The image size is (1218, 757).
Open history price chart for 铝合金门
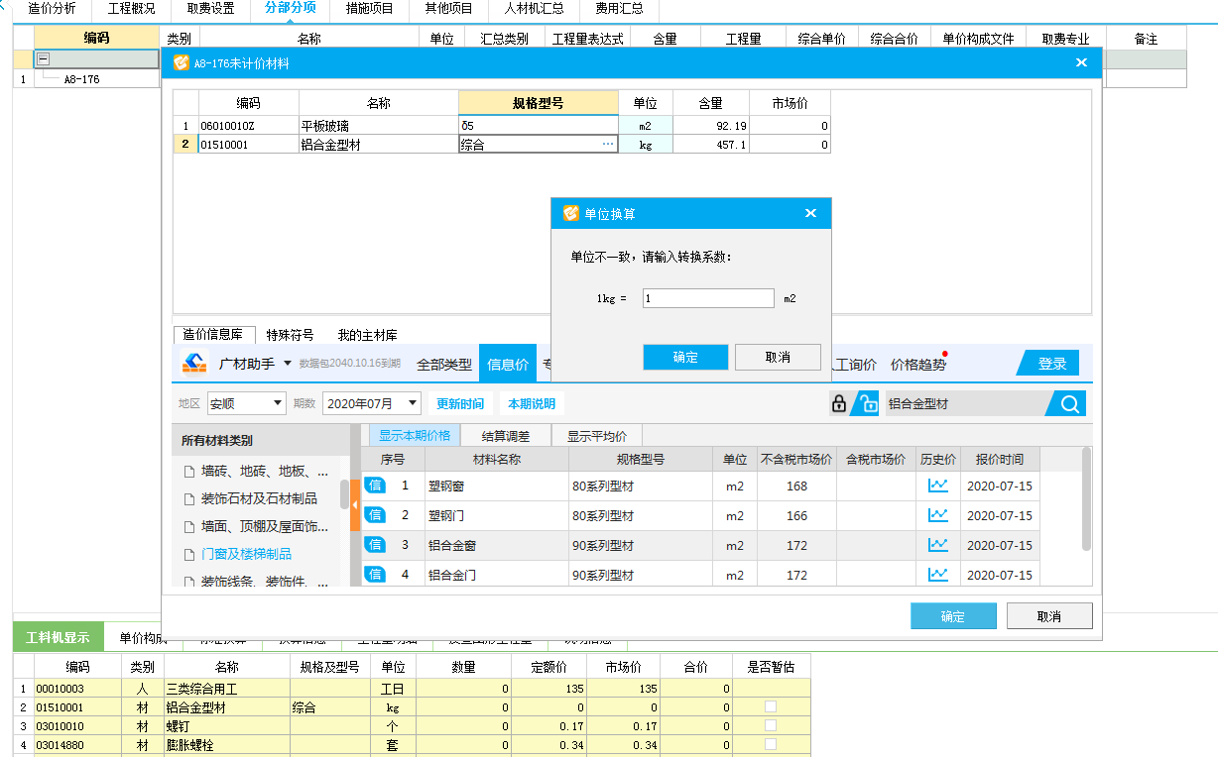point(937,575)
